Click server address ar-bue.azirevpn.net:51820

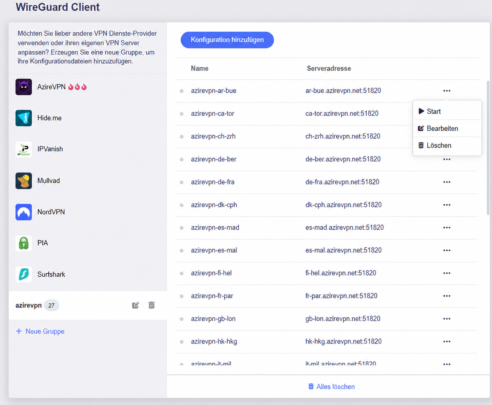[x=343, y=91]
